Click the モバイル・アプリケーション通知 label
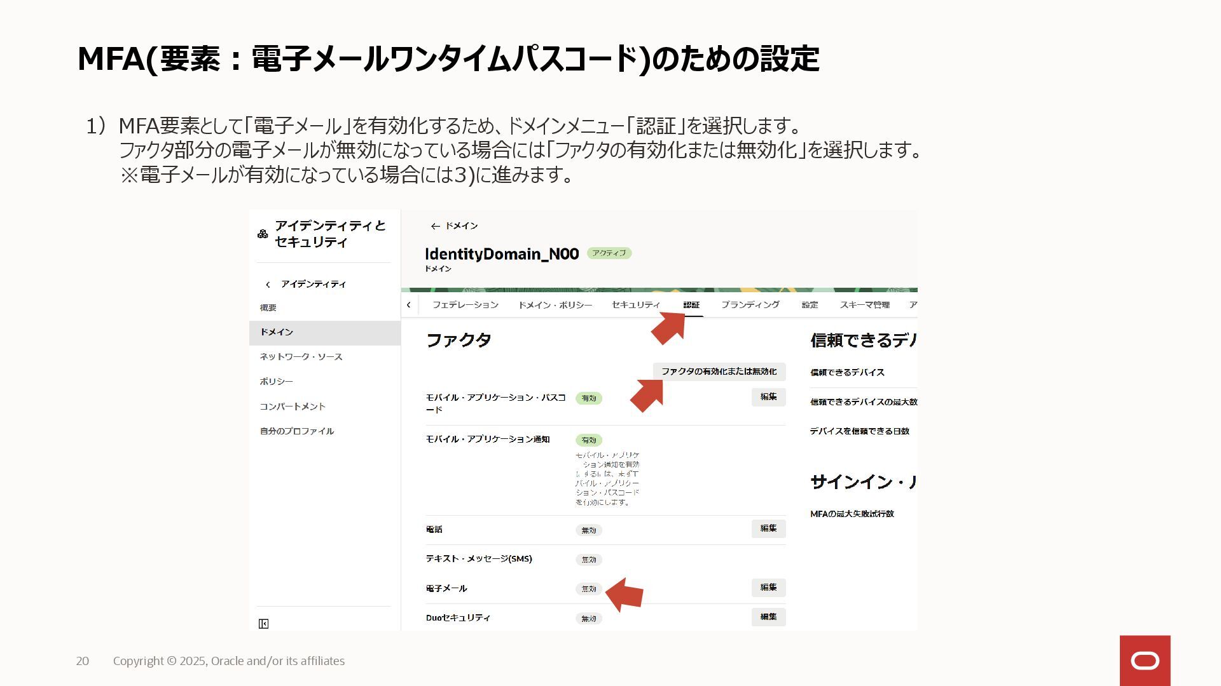Viewport: 1221px width, 686px height. 488,440
